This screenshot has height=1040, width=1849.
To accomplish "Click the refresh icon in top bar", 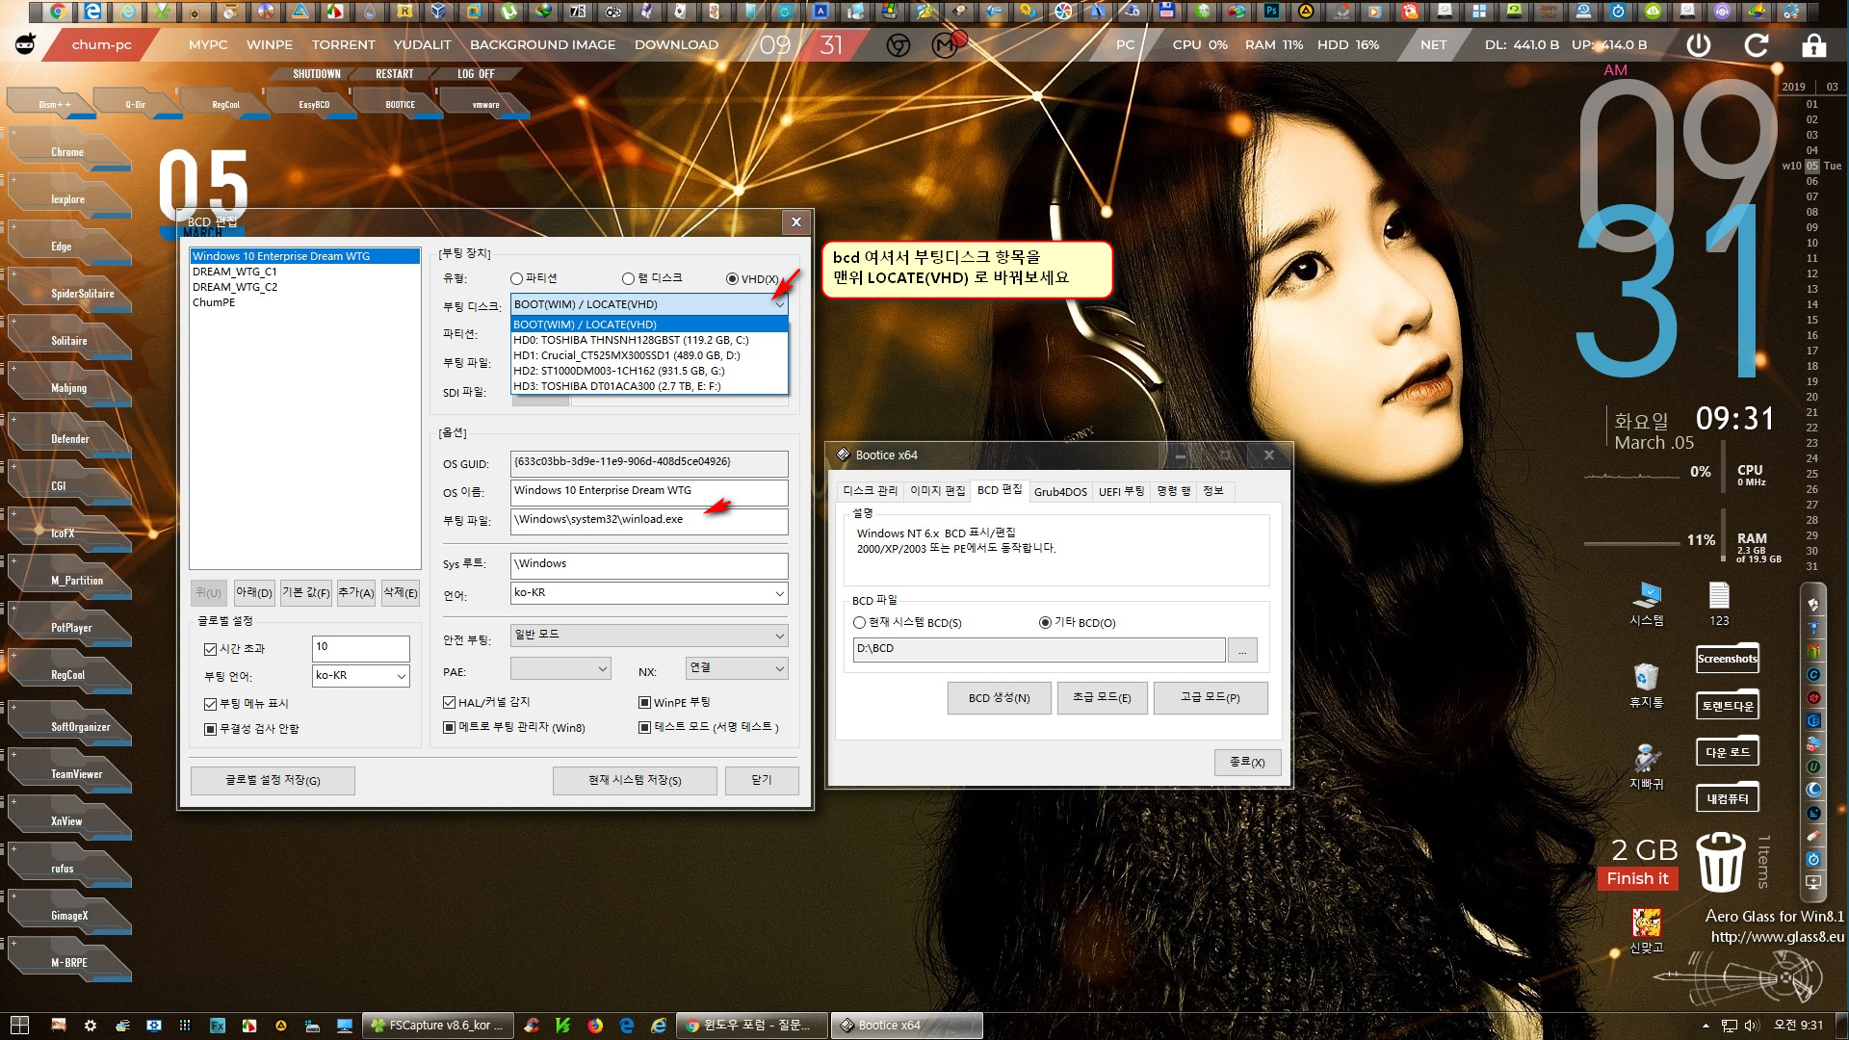I will point(1757,45).
